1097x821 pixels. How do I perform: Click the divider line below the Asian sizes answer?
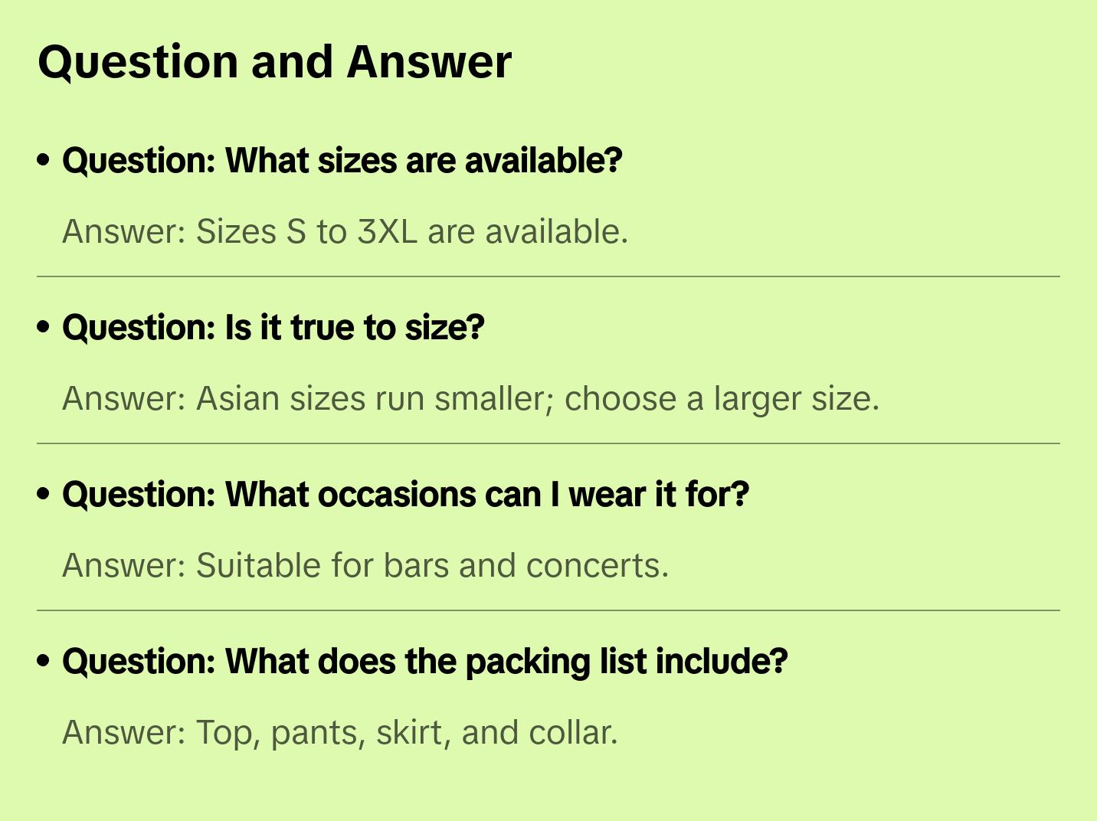548,443
